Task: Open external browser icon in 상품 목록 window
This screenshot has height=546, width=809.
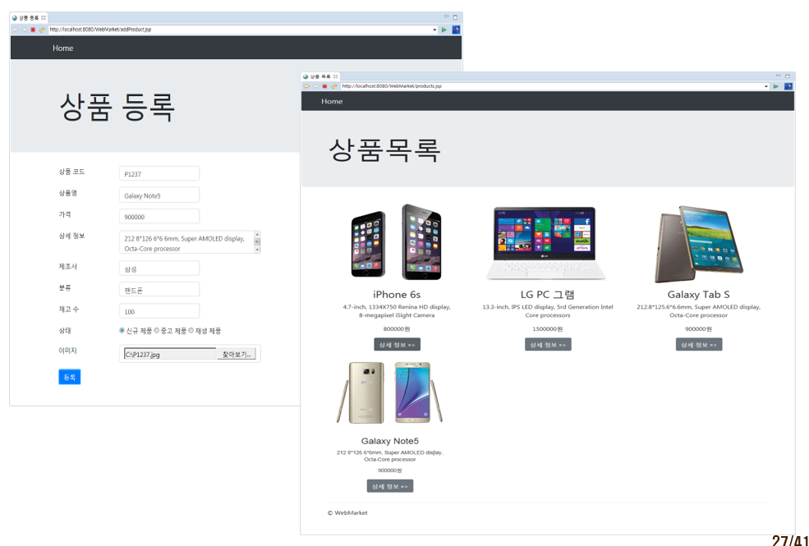Action: pyautogui.click(x=788, y=86)
